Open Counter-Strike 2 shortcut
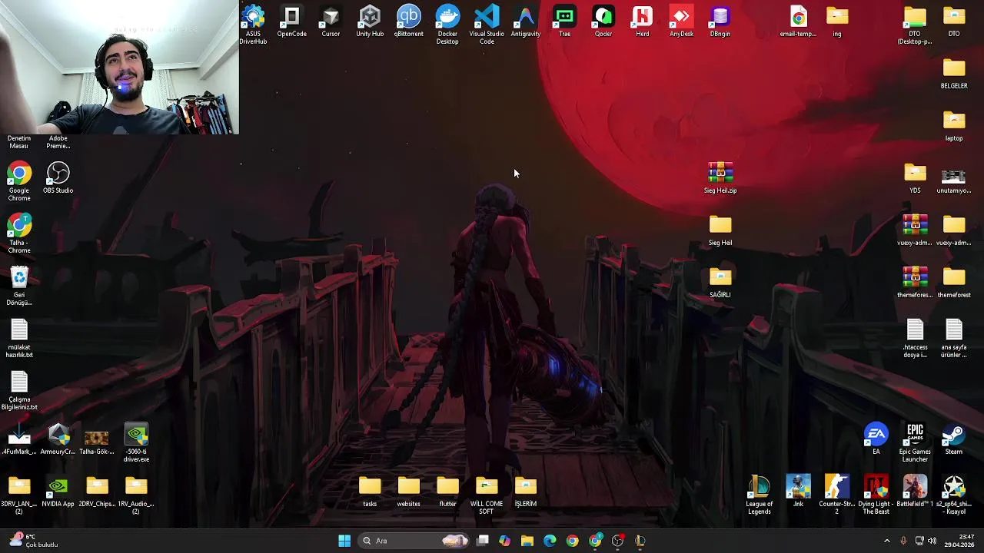Viewport: 984px width, 553px height. click(837, 495)
